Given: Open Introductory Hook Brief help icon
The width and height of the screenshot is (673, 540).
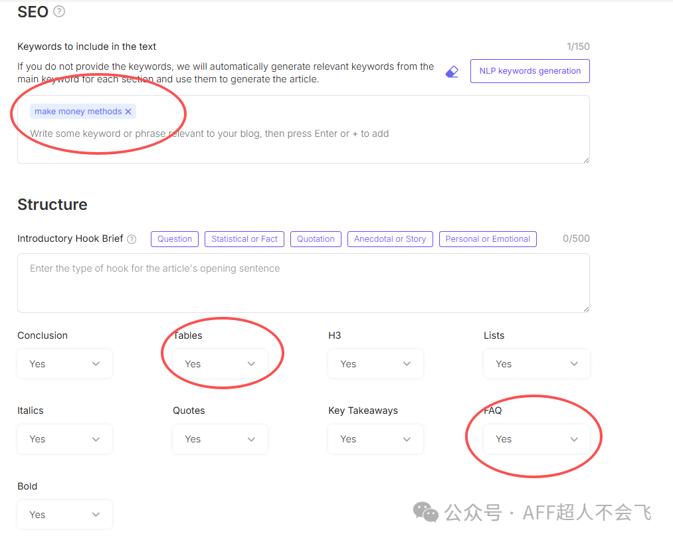Looking at the screenshot, I should pyautogui.click(x=132, y=239).
